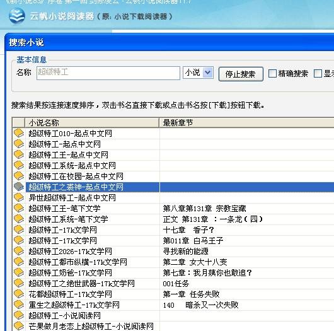Image resolution: width=334 pixels, height=331 pixels.
Task: Select 芒果做月老恋上超级特工-小说阅读网 row
Action: (x=91, y=326)
